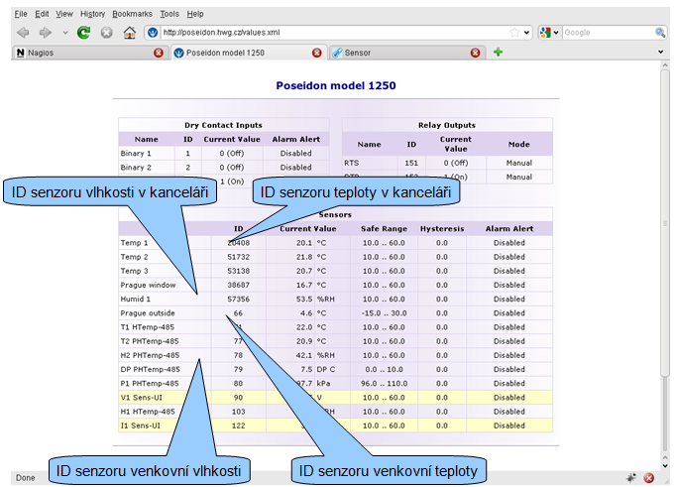Click the Poseidon tab favicon
Screen dimensions: 675x487
178,53
